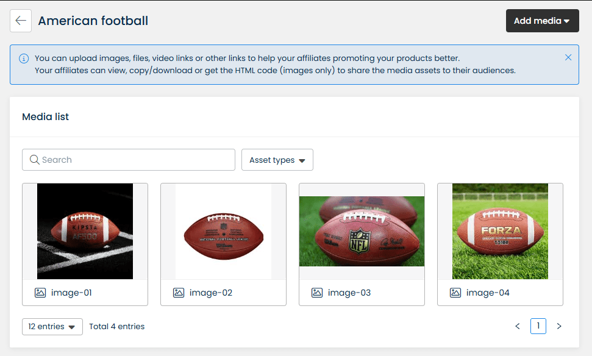Open the 12 entries per-page dropdown
This screenshot has width=592, height=356.
pos(52,327)
